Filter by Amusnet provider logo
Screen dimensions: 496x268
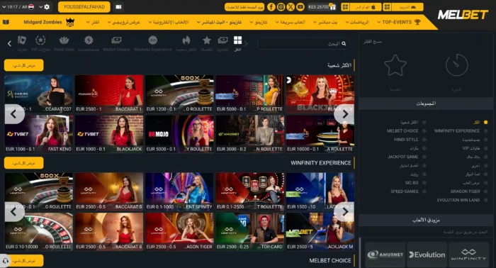(x=385, y=255)
